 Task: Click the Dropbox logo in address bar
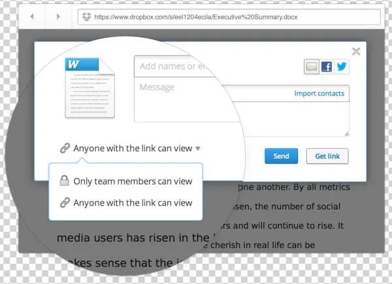point(86,18)
